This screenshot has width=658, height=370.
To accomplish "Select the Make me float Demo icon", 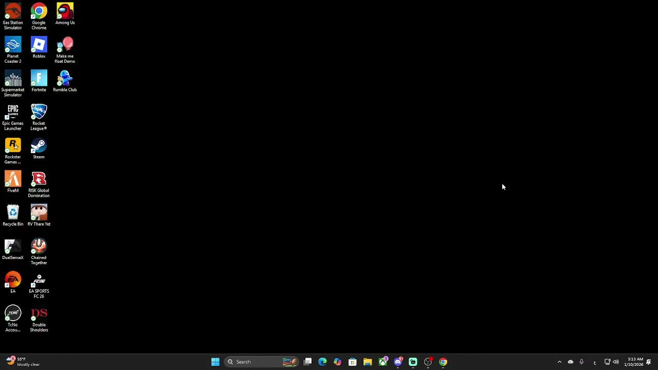I will 65,50.
